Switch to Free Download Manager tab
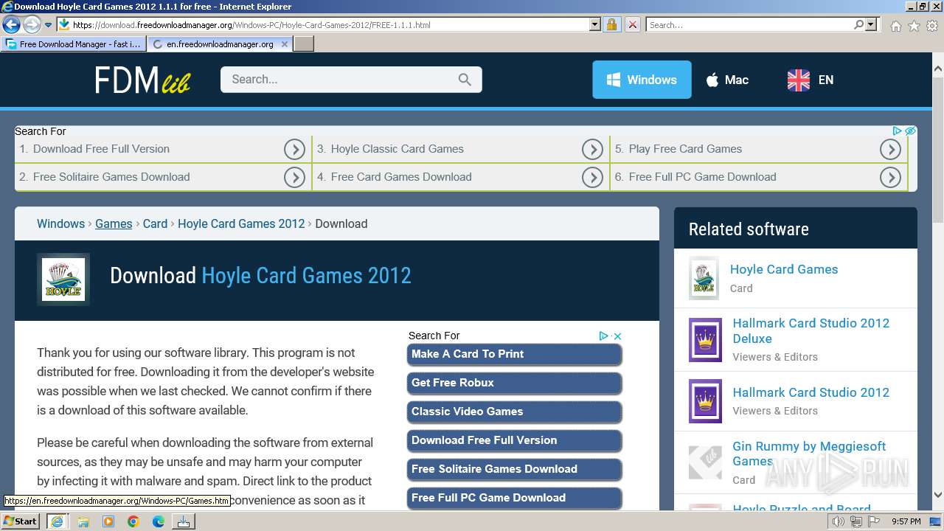 click(74, 44)
